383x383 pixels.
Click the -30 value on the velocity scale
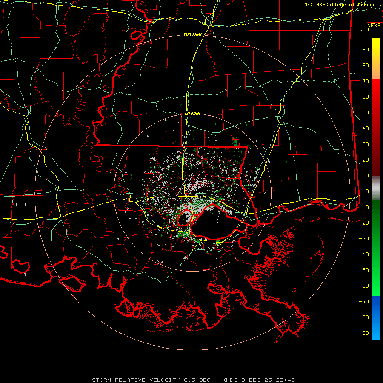point(364,239)
